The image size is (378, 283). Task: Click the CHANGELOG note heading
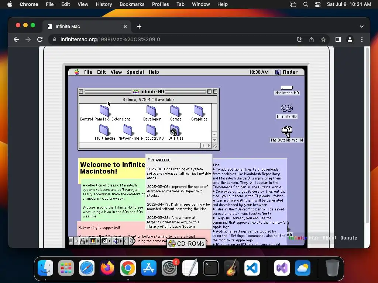click(x=159, y=160)
